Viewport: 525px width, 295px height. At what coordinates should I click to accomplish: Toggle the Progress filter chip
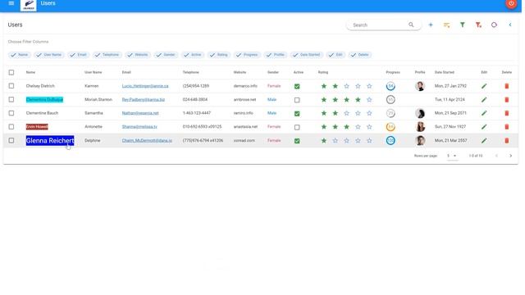(247, 55)
